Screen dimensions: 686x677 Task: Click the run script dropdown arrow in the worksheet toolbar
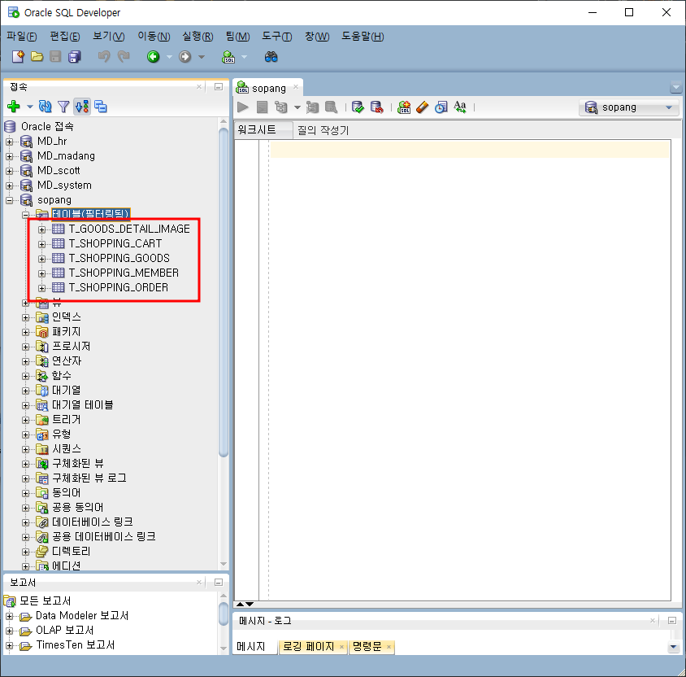pyautogui.click(x=297, y=107)
